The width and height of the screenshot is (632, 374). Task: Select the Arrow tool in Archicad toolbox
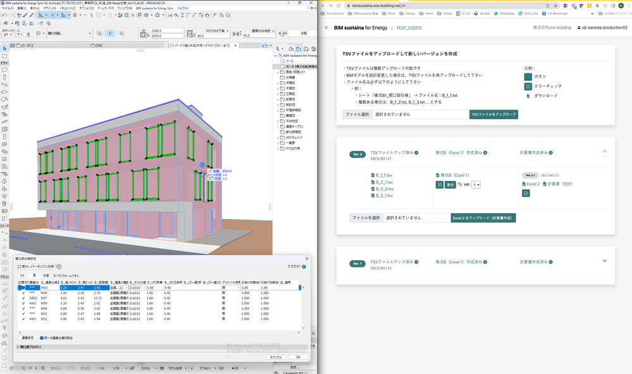(4, 49)
